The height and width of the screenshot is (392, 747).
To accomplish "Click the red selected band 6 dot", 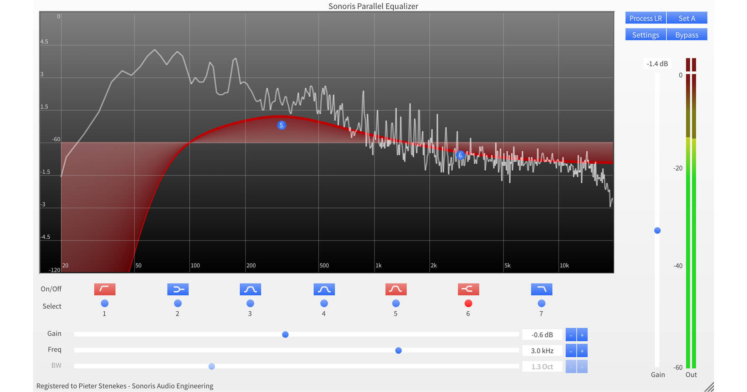I will click(x=468, y=303).
